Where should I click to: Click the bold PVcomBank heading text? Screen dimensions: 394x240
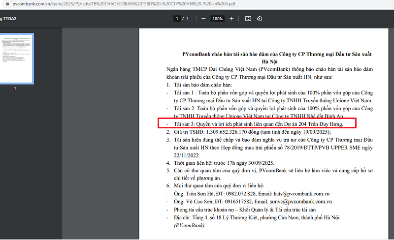277,58
